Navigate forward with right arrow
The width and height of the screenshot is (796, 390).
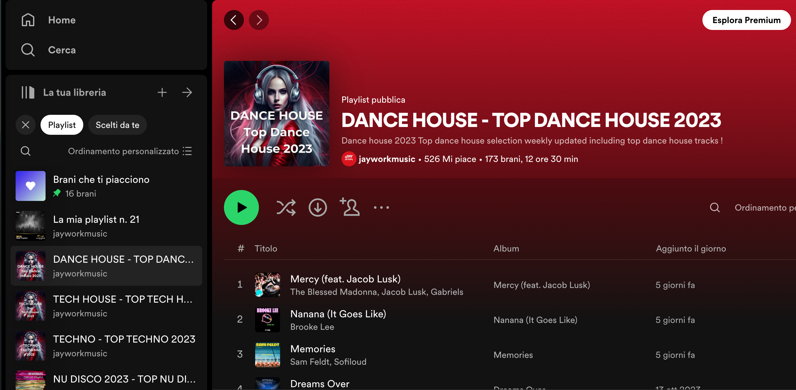pyautogui.click(x=259, y=20)
